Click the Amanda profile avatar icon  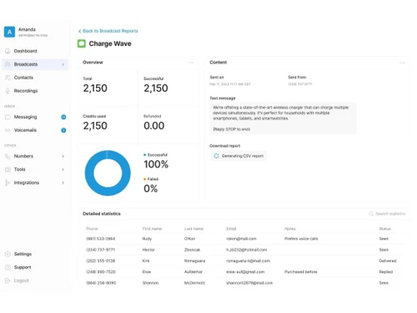pos(9,32)
